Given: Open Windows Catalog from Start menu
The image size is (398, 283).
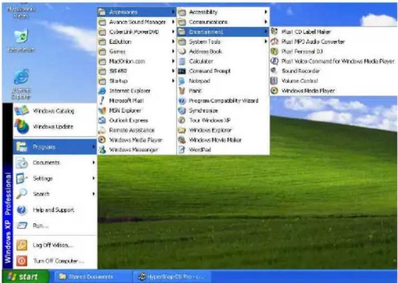Looking at the screenshot, I should [x=55, y=111].
